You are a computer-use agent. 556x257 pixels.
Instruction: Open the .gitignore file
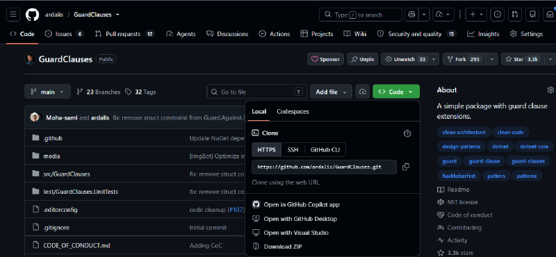[56, 228]
